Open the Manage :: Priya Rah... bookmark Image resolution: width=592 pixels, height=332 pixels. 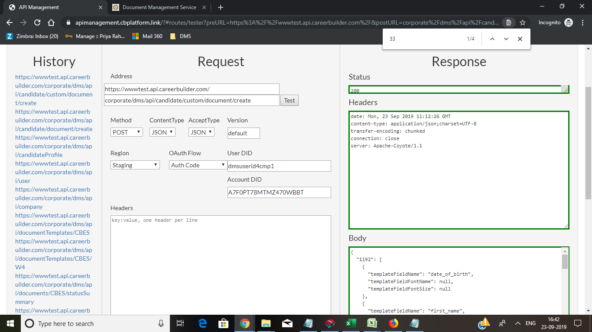click(95, 36)
